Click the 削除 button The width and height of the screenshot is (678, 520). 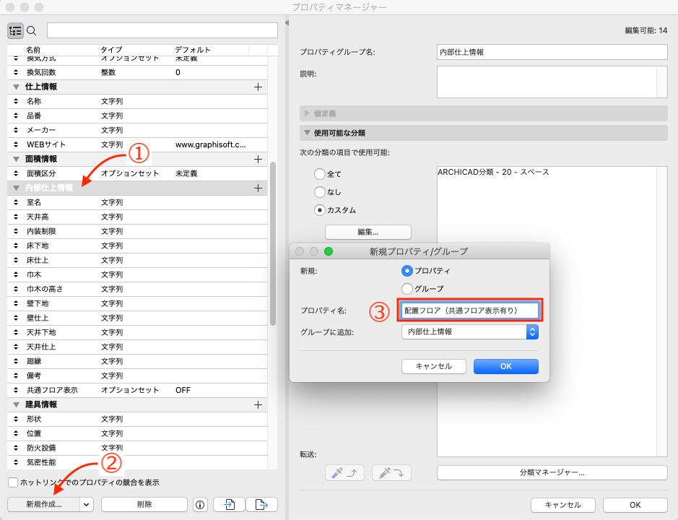(x=144, y=504)
